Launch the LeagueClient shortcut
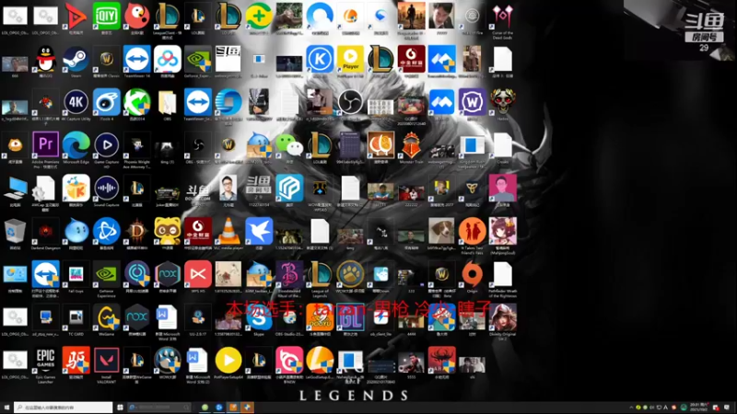The height and width of the screenshot is (414, 737). click(x=168, y=16)
